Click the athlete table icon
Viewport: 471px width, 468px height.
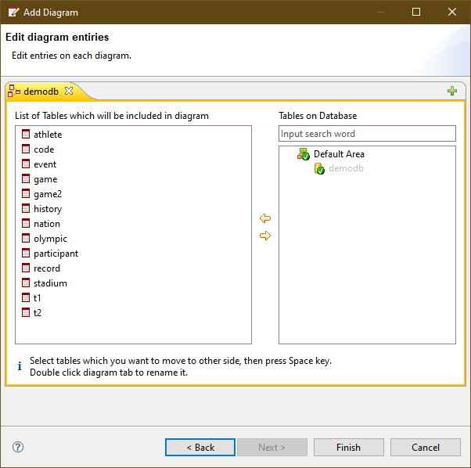pos(26,135)
